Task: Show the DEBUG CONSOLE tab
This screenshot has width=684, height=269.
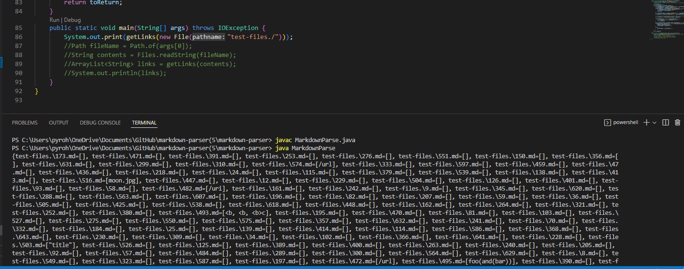Action: tap(100, 123)
